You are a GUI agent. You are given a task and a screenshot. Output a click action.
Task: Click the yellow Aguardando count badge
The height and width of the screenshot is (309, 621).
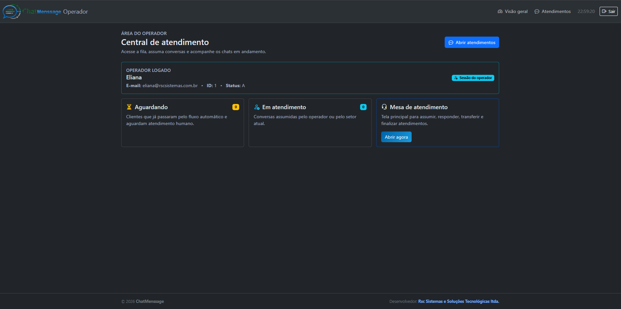[x=236, y=107]
